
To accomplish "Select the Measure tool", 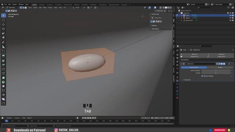I will tap(3, 47).
